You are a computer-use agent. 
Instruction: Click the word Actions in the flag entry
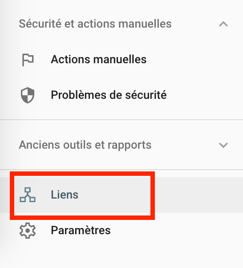tap(71, 60)
